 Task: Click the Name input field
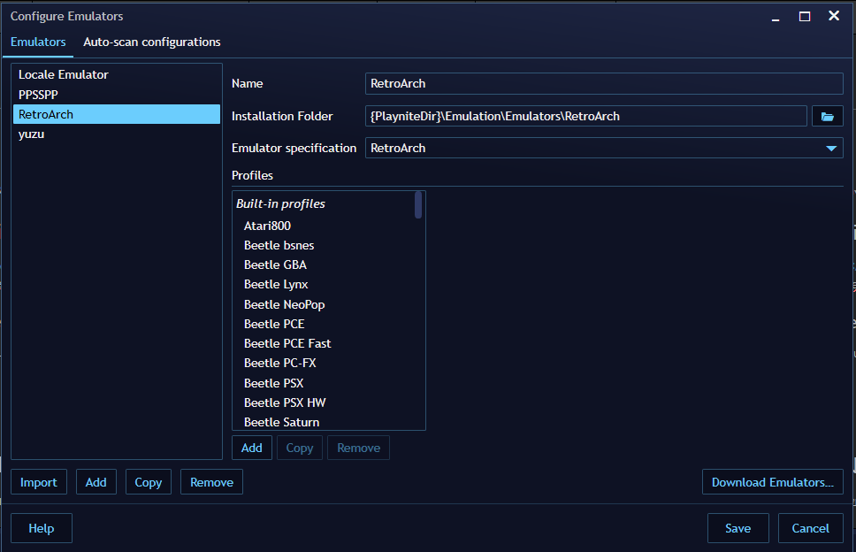(603, 84)
